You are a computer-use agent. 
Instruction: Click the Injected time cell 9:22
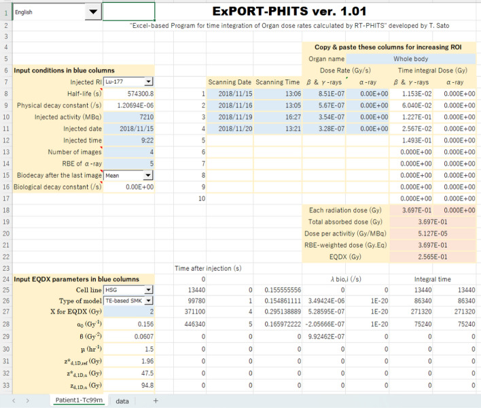(129, 140)
